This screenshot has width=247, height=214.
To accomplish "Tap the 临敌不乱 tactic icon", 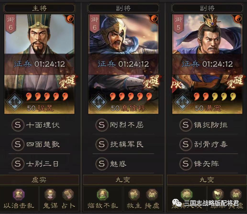I will [x=103, y=194].
